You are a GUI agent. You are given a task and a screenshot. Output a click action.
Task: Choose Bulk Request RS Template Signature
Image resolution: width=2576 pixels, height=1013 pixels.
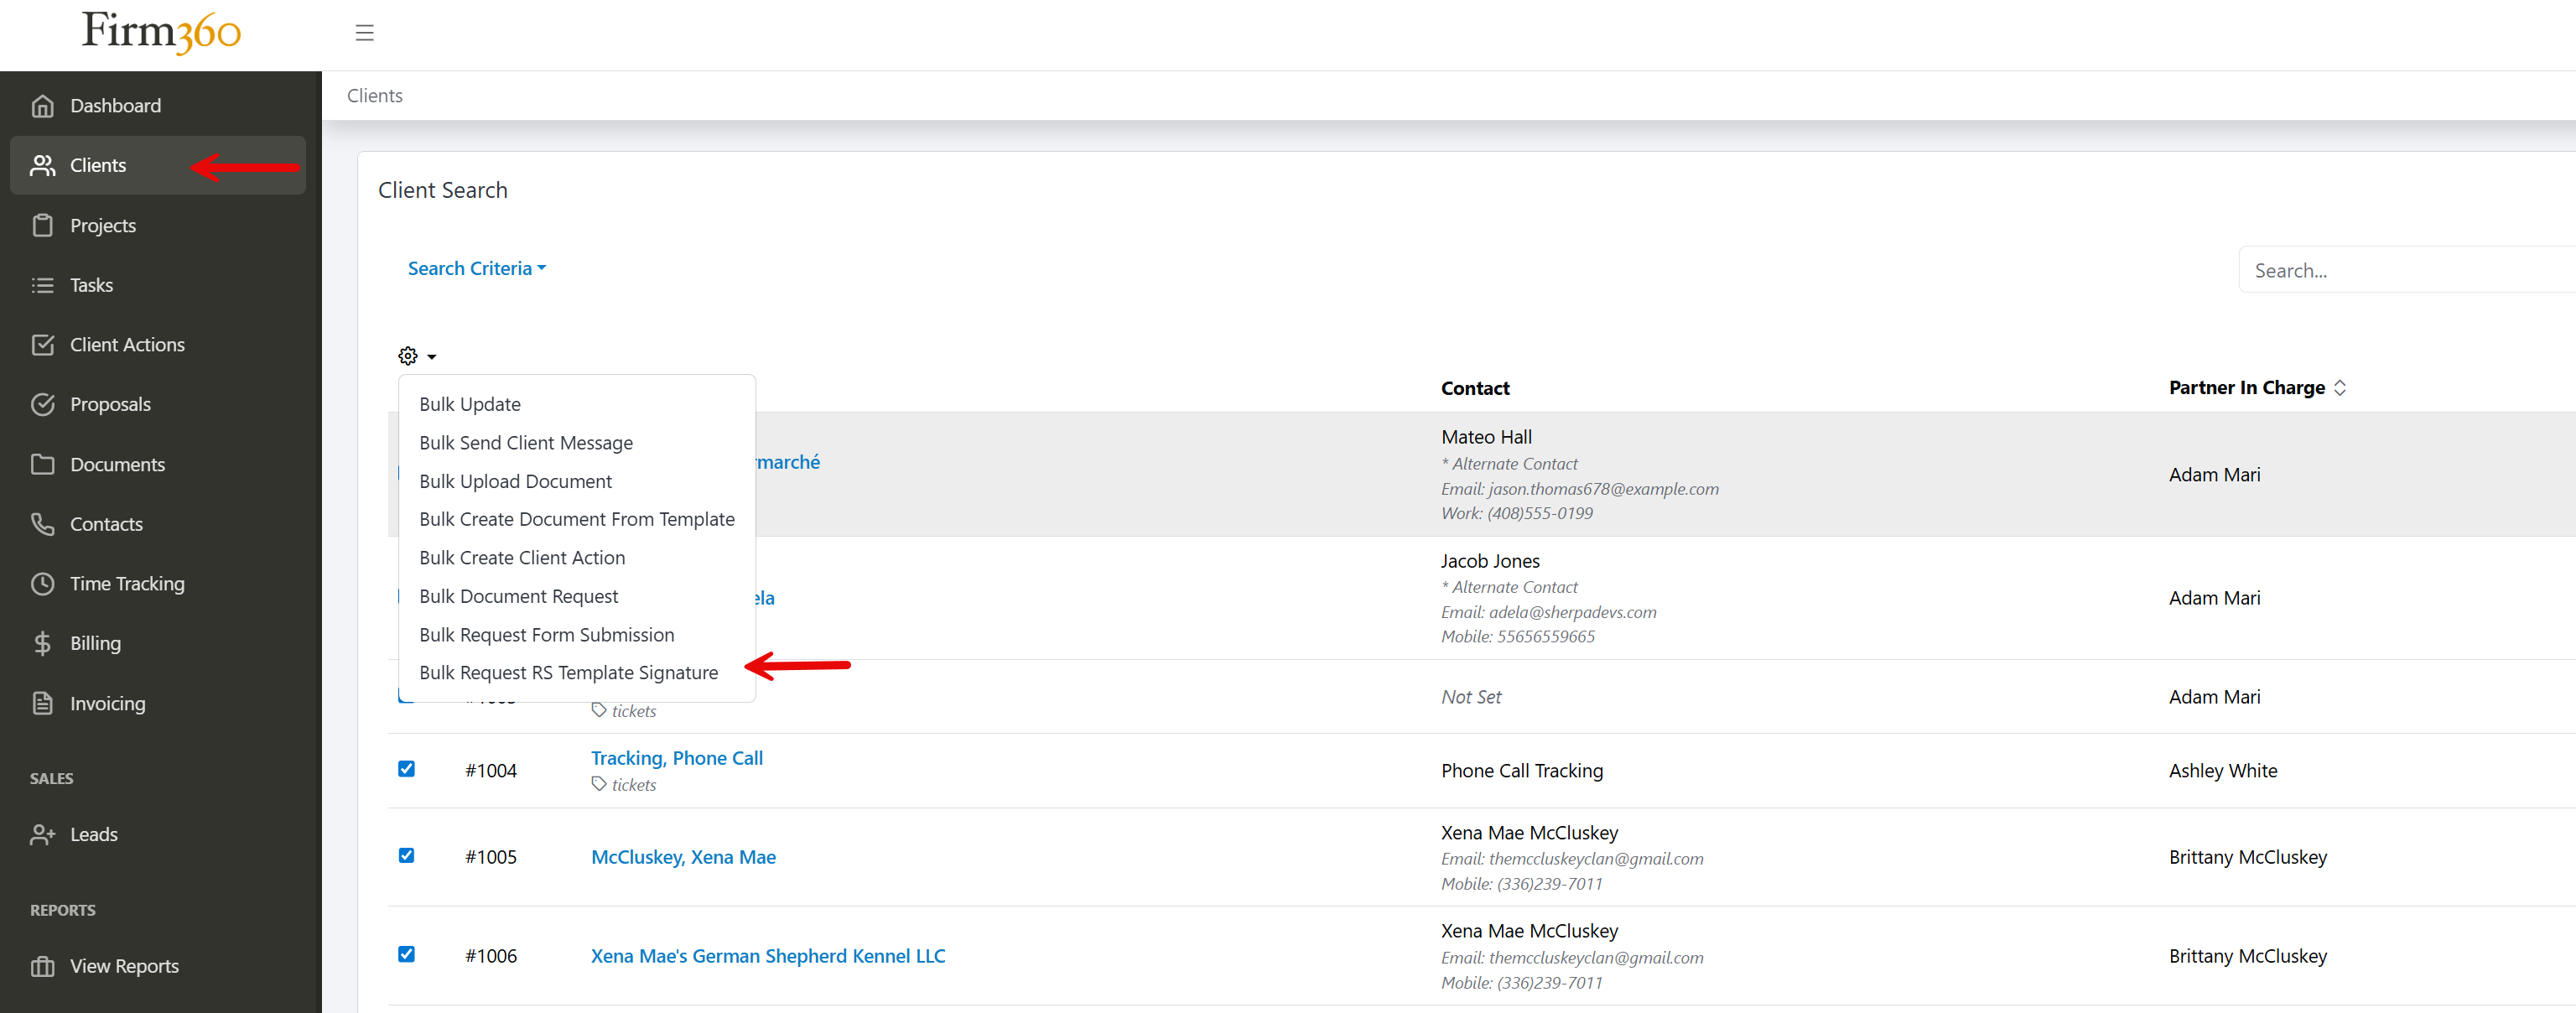tap(568, 672)
